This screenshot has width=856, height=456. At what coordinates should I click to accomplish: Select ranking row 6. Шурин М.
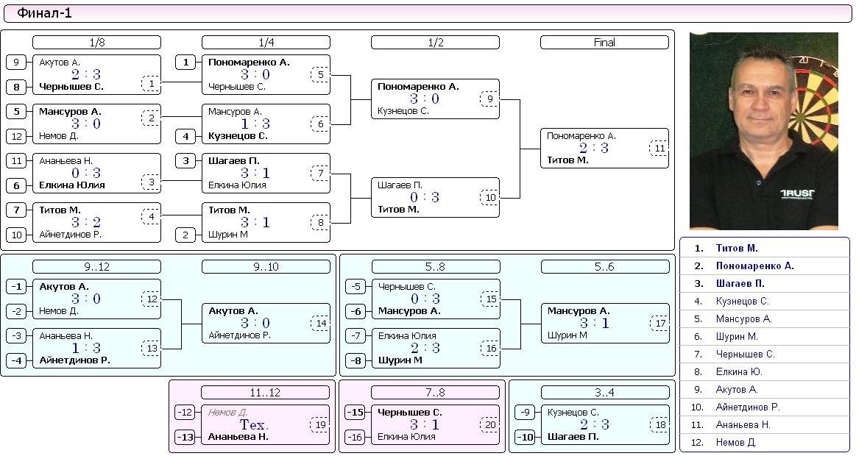tap(764, 337)
